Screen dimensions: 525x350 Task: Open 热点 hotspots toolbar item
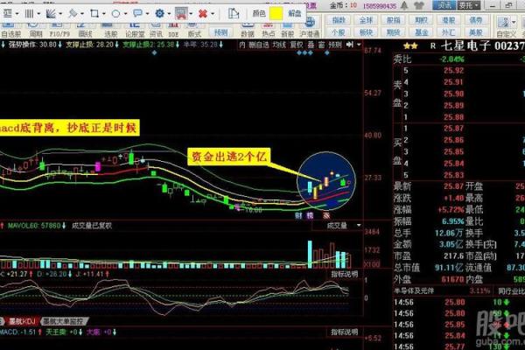click(268, 30)
